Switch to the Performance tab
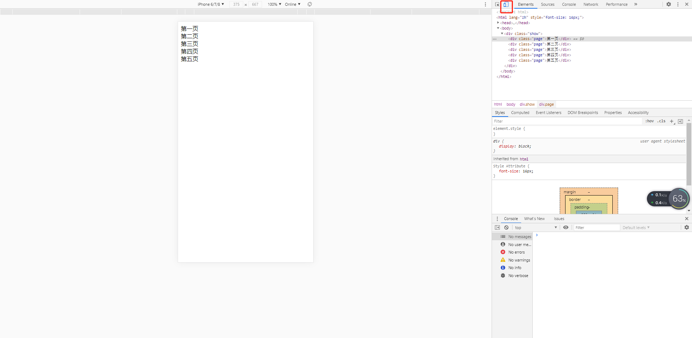Screen dimensions: 692x338 [616, 4]
